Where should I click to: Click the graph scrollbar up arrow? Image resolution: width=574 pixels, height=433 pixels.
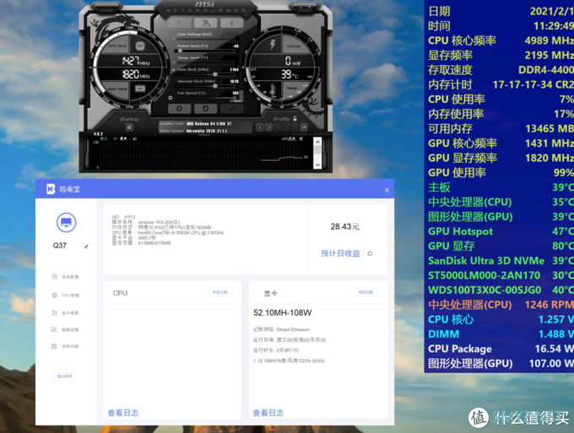tap(317, 142)
